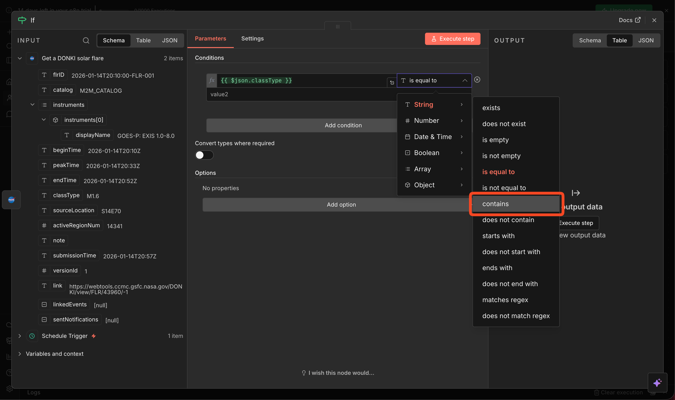This screenshot has height=400, width=675.
Task: Click the remove condition circle-x icon
Action: tap(477, 80)
